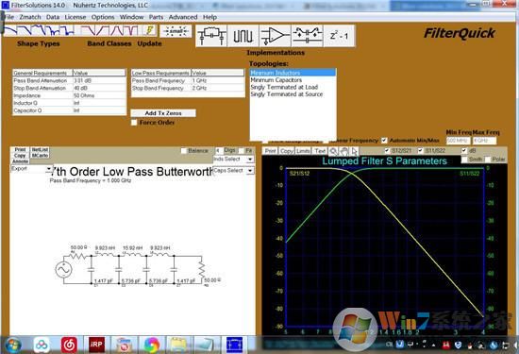Choose the lumped element implementation icon
This screenshot has height=354, width=519.
click(x=211, y=36)
